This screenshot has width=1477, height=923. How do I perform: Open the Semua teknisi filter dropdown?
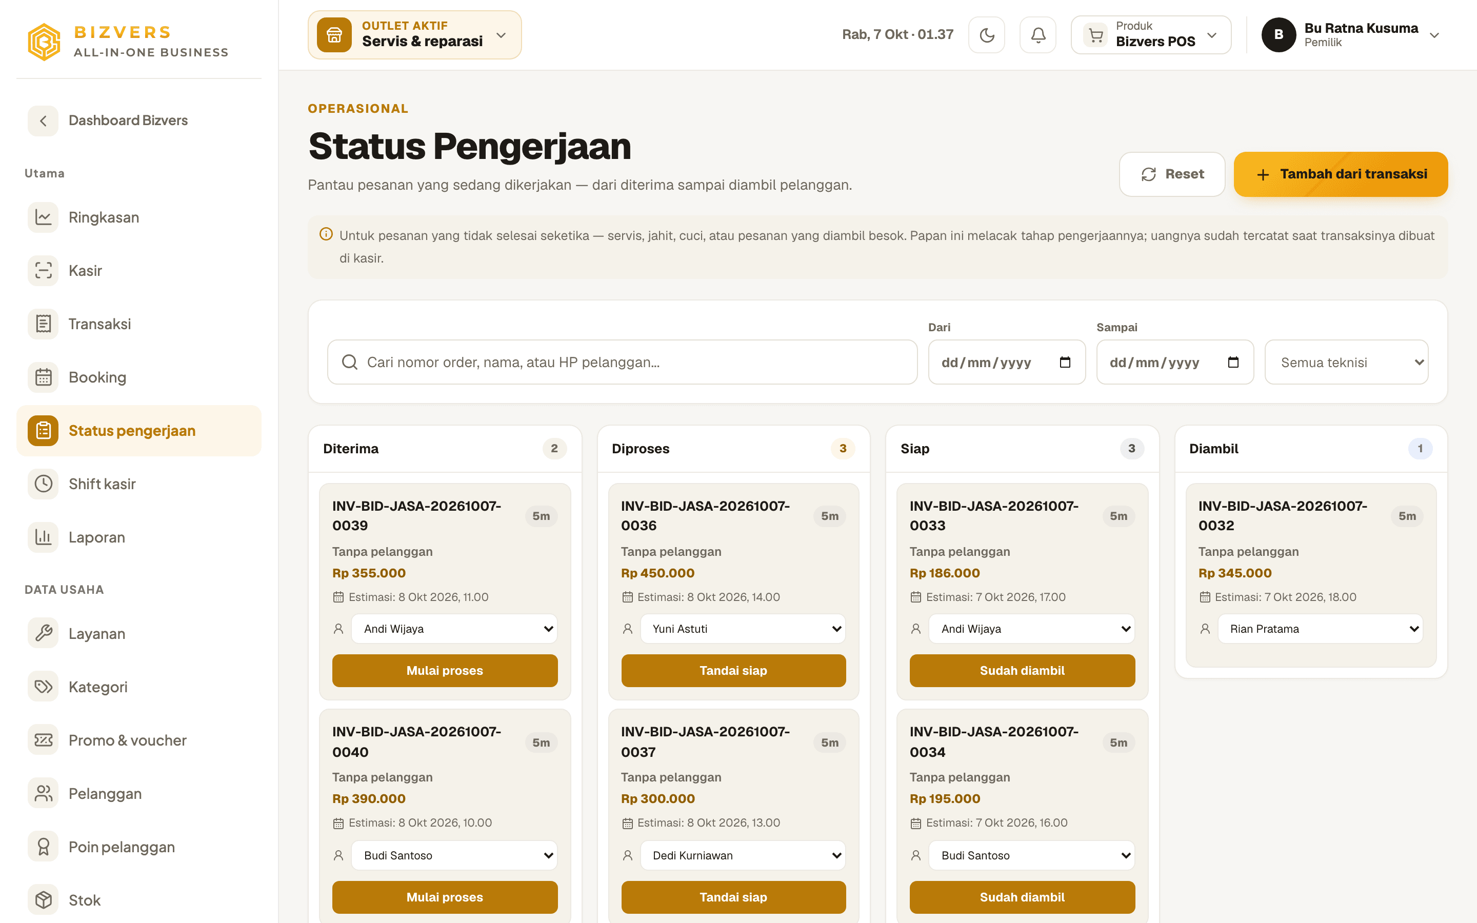pos(1346,362)
